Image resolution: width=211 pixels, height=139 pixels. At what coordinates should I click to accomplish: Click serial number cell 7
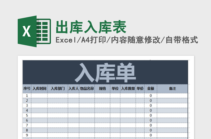(x=27, y=125)
